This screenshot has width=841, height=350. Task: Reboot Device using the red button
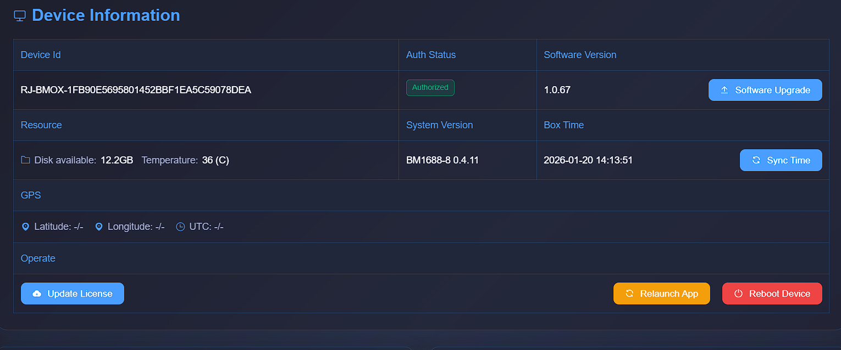(772, 293)
